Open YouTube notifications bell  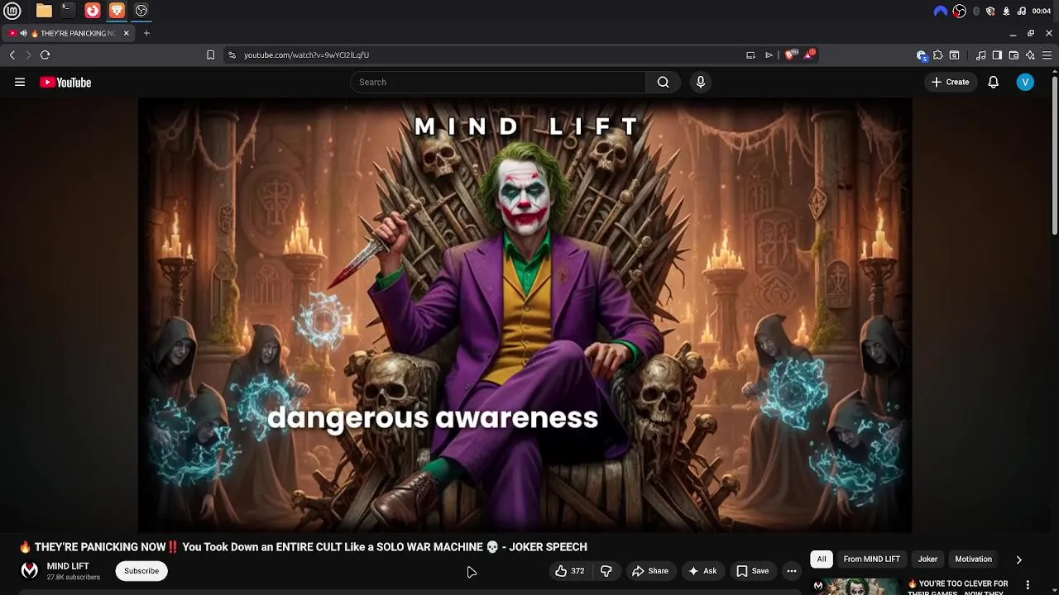point(993,82)
